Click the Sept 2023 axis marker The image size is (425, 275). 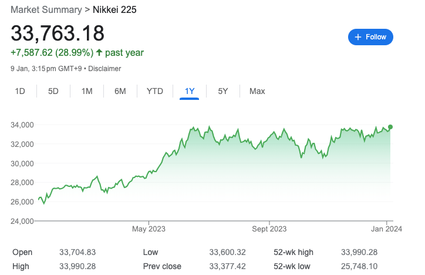(269, 229)
